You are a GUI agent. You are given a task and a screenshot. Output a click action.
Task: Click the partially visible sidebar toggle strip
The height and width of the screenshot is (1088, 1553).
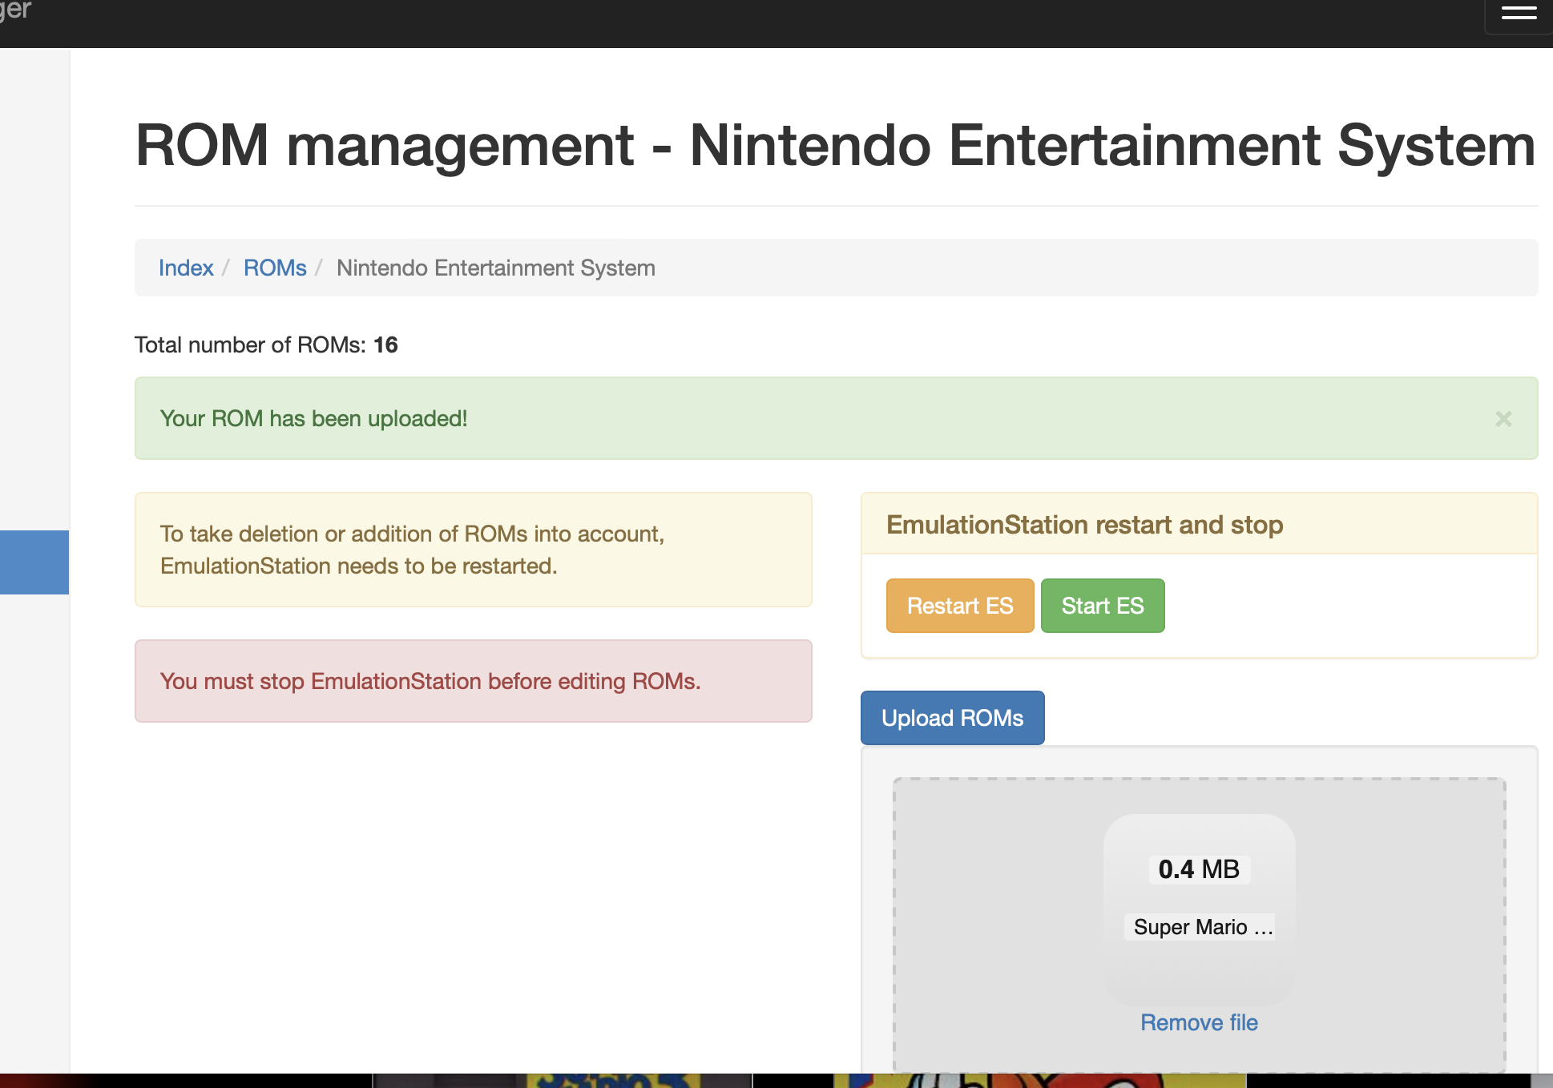click(34, 562)
